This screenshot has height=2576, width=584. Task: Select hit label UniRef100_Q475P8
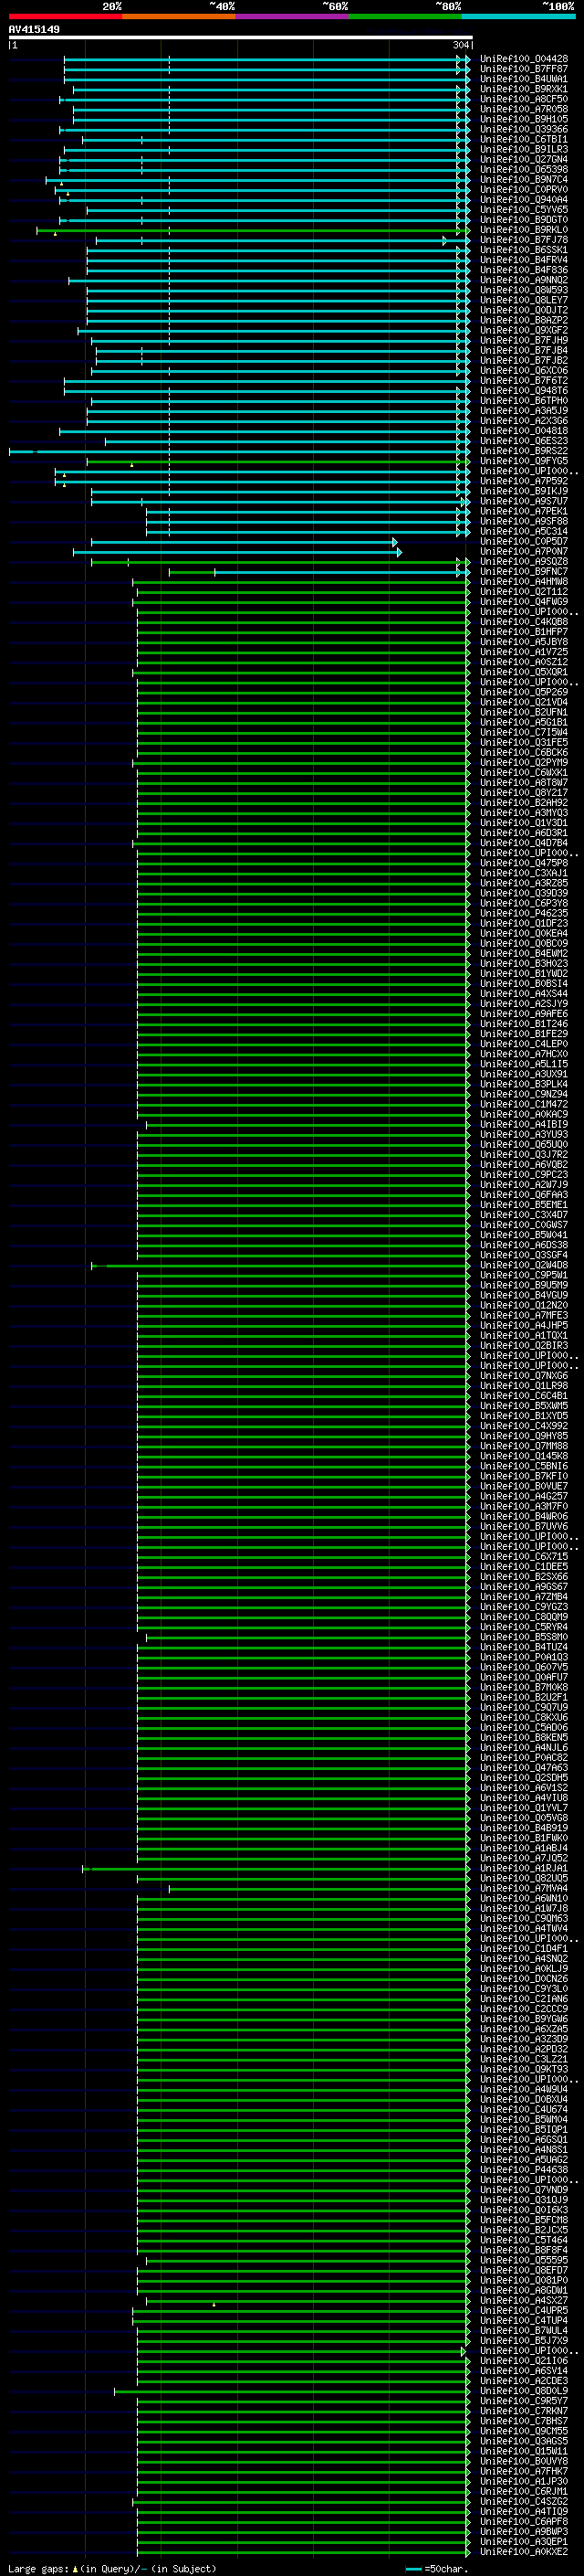524,863
